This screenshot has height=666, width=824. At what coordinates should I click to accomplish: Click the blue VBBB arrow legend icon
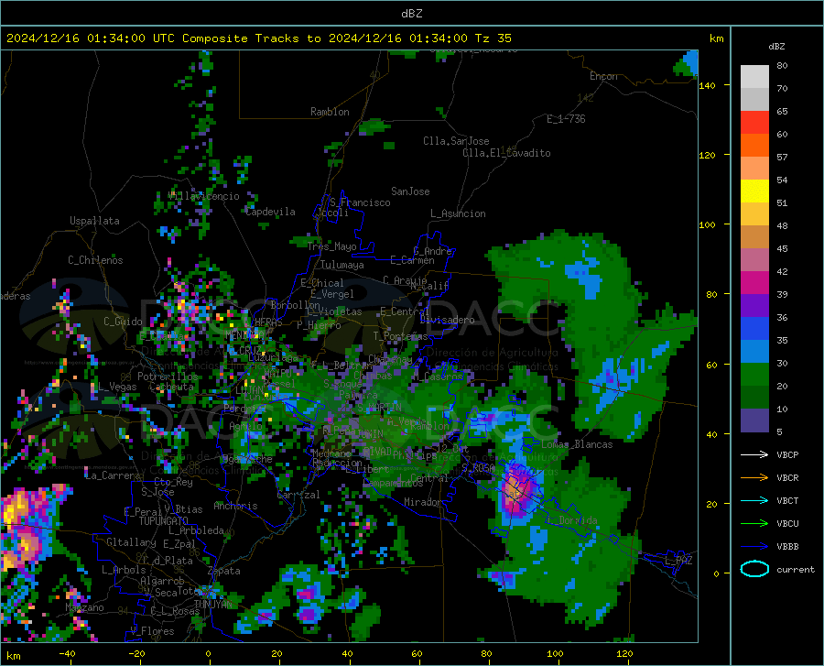(754, 546)
